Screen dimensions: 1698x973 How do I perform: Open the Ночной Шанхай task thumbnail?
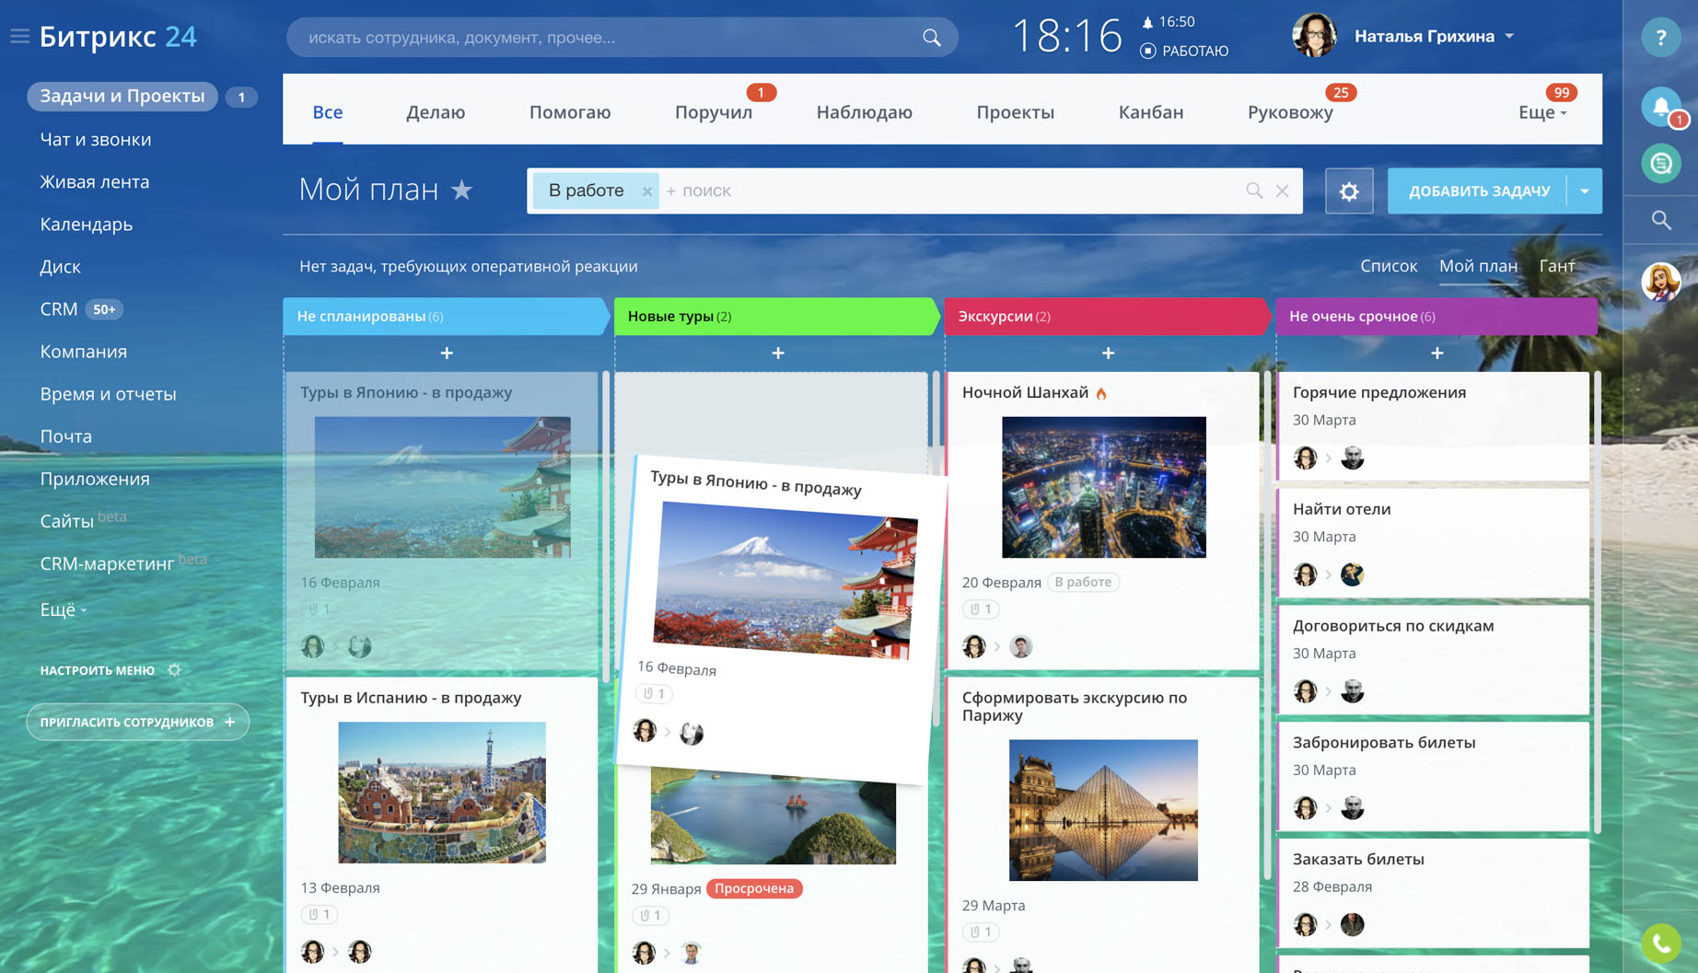click(1103, 487)
